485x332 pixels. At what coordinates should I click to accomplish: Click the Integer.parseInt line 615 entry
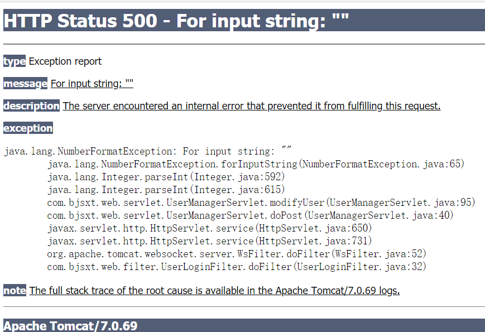tap(166, 190)
